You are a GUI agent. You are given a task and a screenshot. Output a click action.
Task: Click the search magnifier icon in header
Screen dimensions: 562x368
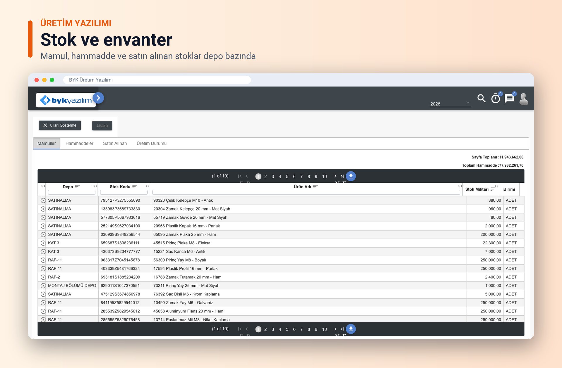[482, 99]
